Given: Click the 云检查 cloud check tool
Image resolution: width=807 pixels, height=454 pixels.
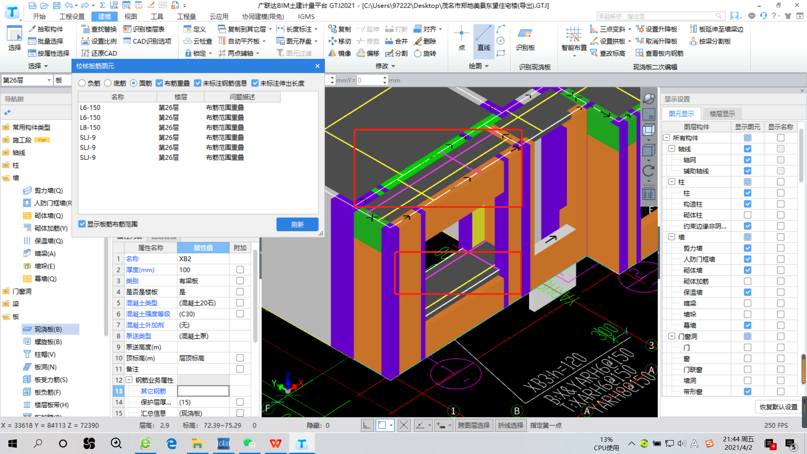Looking at the screenshot, I should (x=198, y=41).
